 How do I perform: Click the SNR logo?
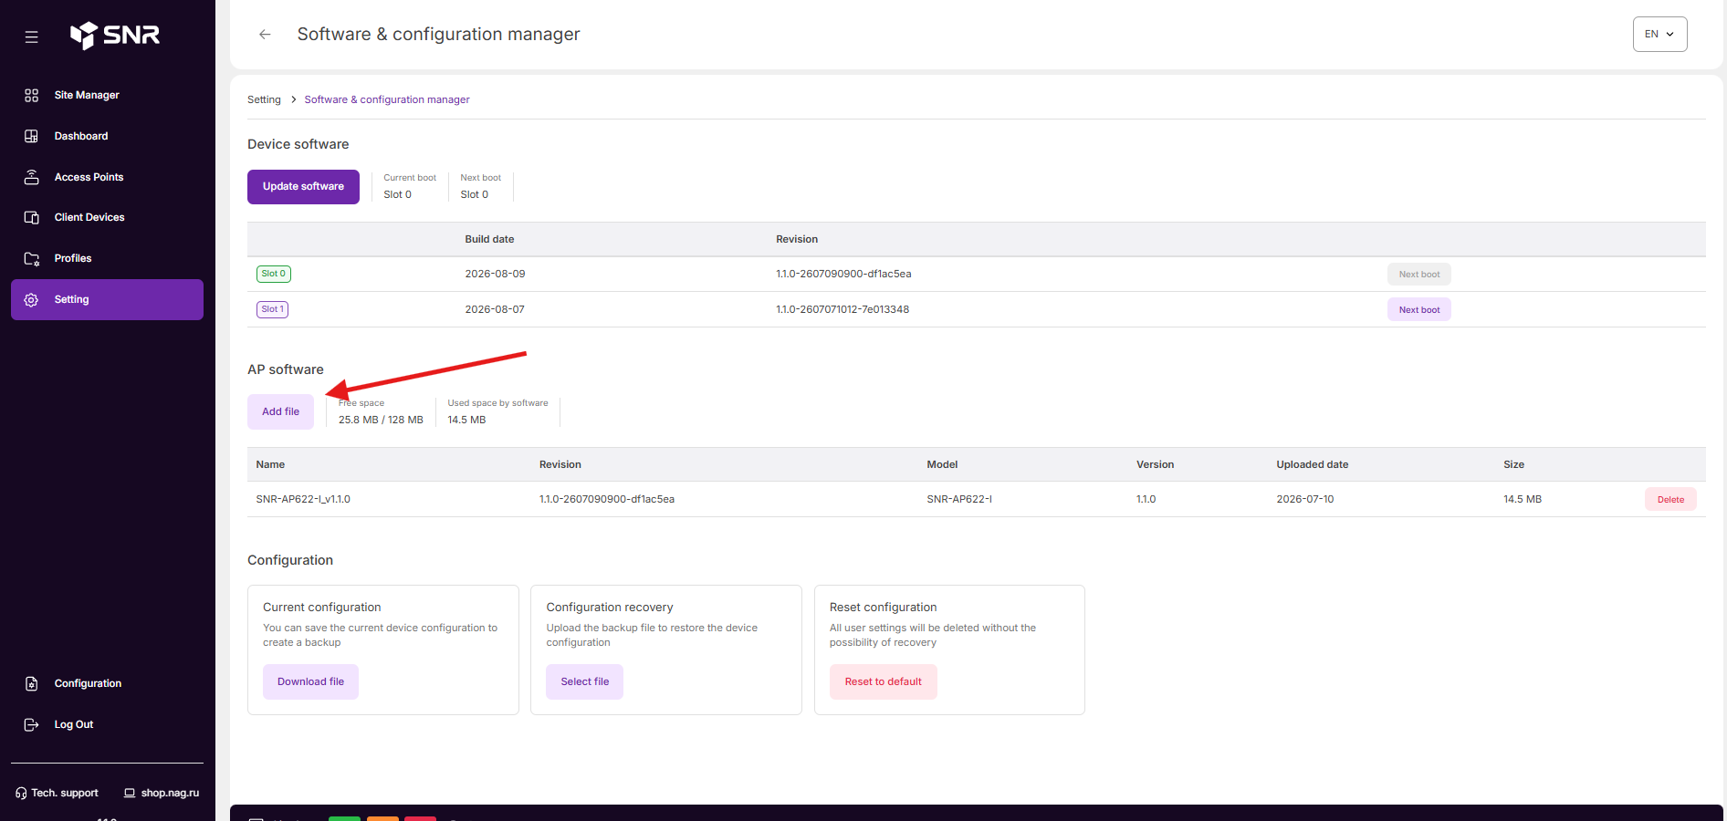115,35
